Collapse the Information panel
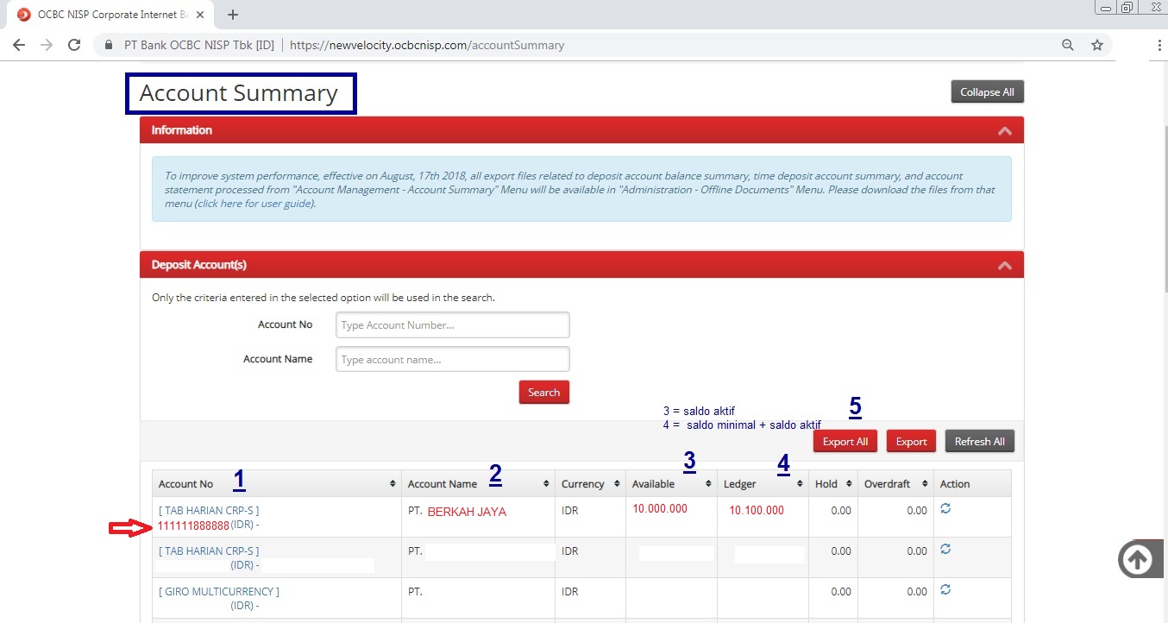 pos(1004,131)
